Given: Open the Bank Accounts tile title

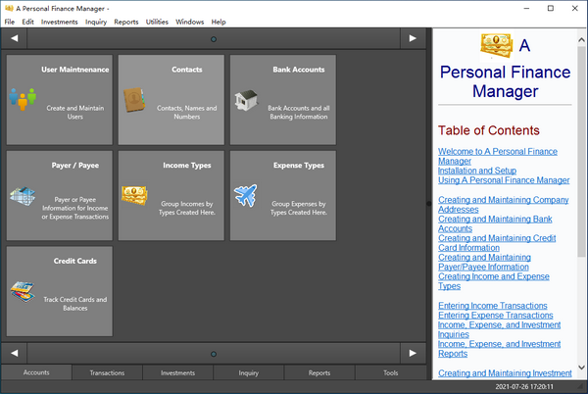Looking at the screenshot, I should (x=299, y=70).
